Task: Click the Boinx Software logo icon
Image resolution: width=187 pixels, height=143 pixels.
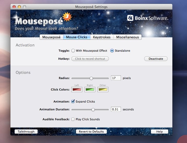Action: pos(130,18)
